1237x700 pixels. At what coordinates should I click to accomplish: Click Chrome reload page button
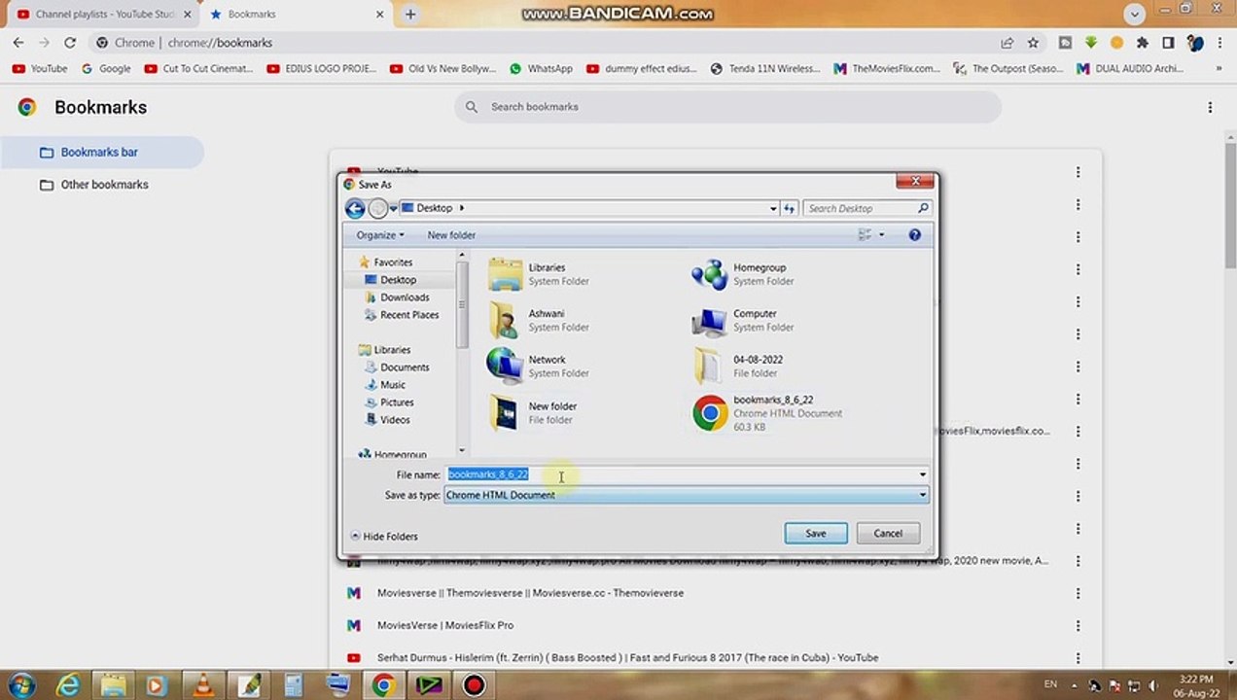click(70, 43)
